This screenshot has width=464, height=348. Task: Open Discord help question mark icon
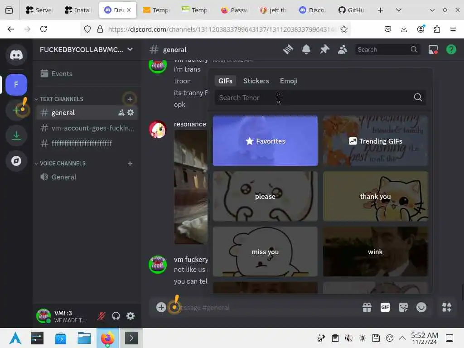451,49
